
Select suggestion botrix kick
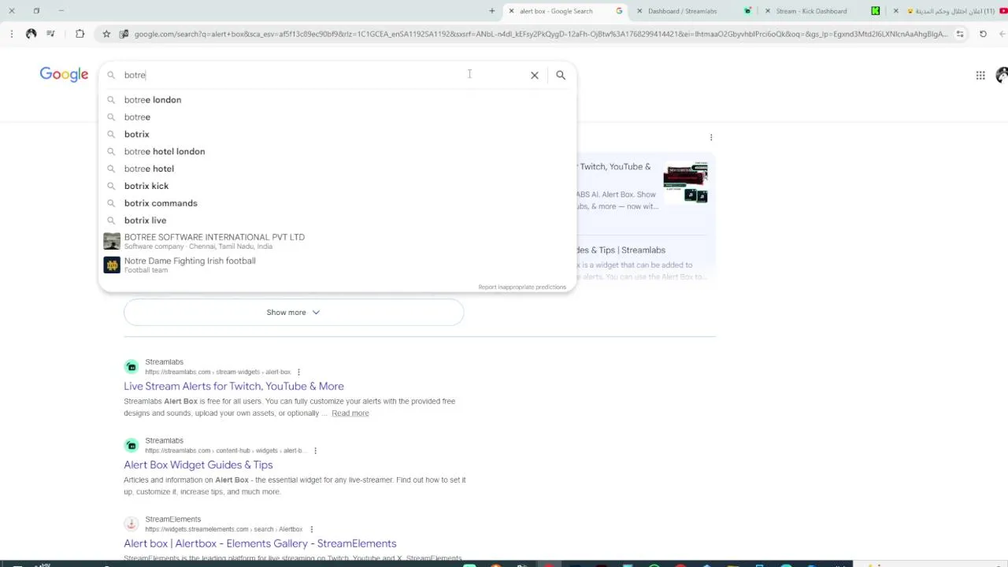tap(337, 186)
